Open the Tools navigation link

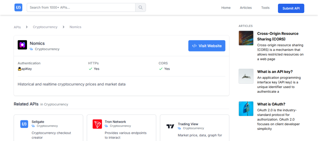tap(265, 8)
